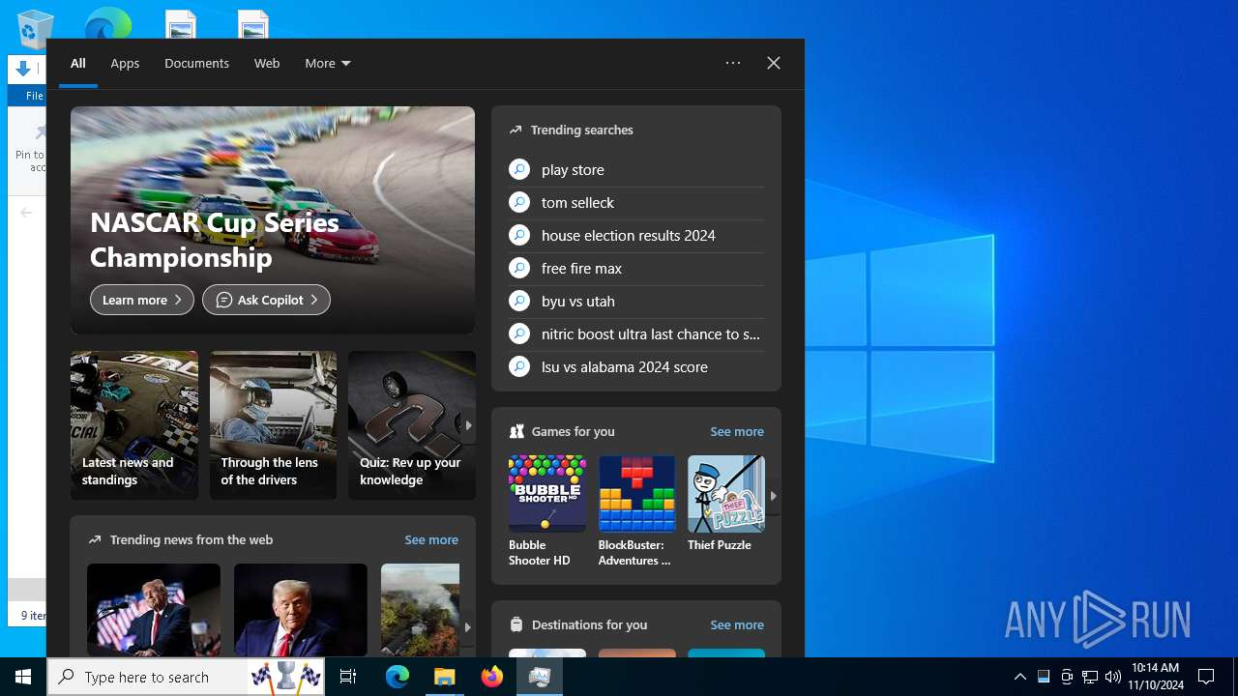Click See more for Destinations for you
The width and height of the screenshot is (1238, 696).
tap(737, 625)
